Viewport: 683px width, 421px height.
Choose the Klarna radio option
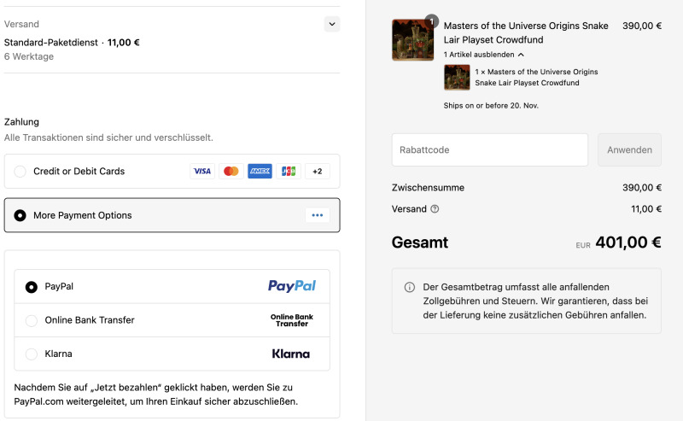(32, 354)
